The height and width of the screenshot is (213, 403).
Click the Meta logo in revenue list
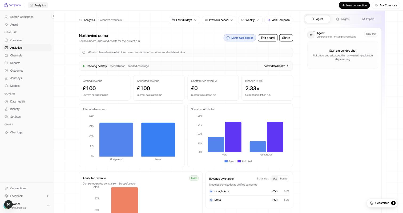tap(211, 200)
